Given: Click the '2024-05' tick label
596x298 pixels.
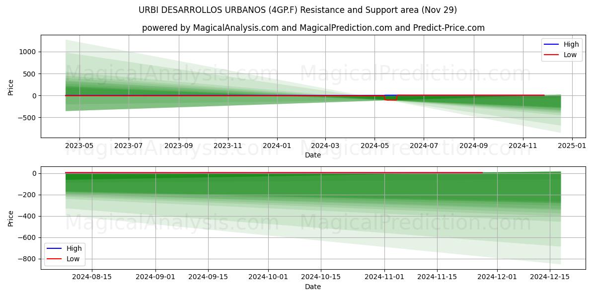Looking at the screenshot, I should [x=374, y=146].
